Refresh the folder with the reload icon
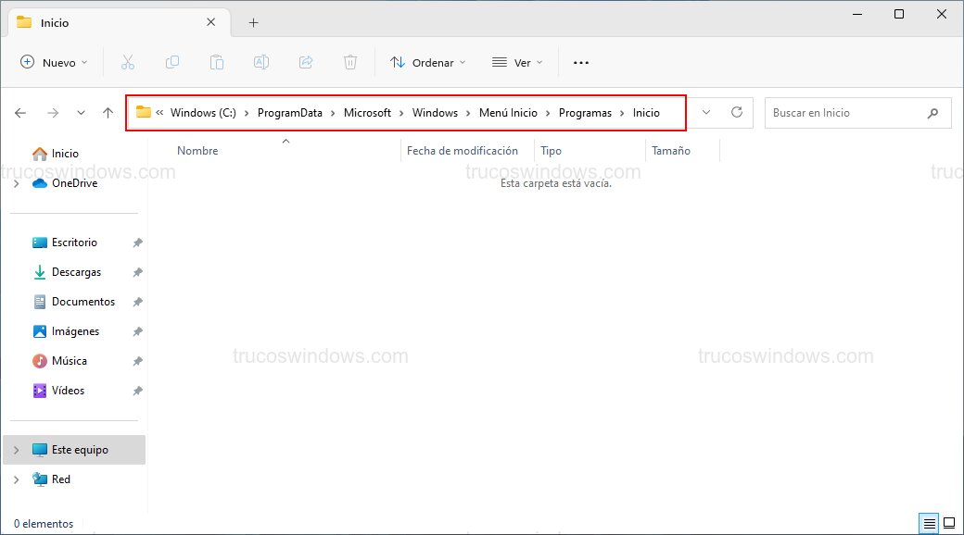The height and width of the screenshot is (535, 964). click(737, 112)
